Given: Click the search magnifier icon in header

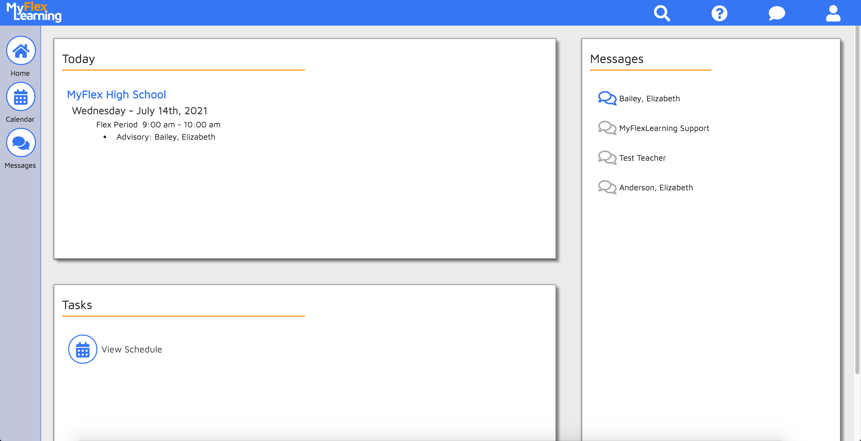Looking at the screenshot, I should point(662,13).
